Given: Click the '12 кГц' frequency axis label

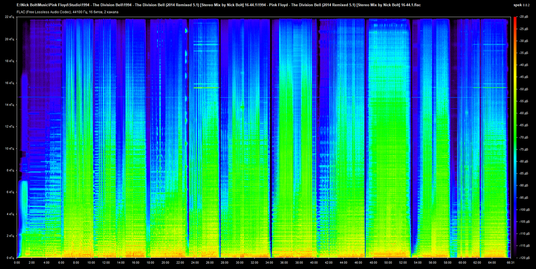Looking at the screenshot, I should [10, 126].
